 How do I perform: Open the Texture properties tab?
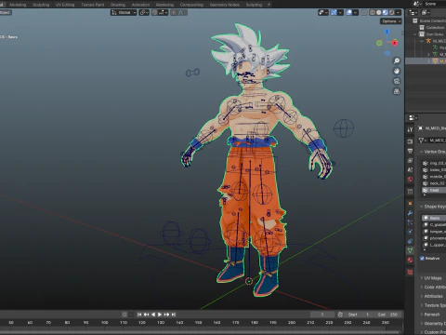(x=410, y=273)
